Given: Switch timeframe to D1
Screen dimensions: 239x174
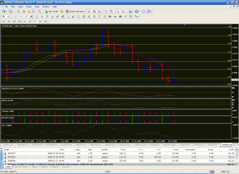Looking at the screenshot, I should (x=35, y=21).
